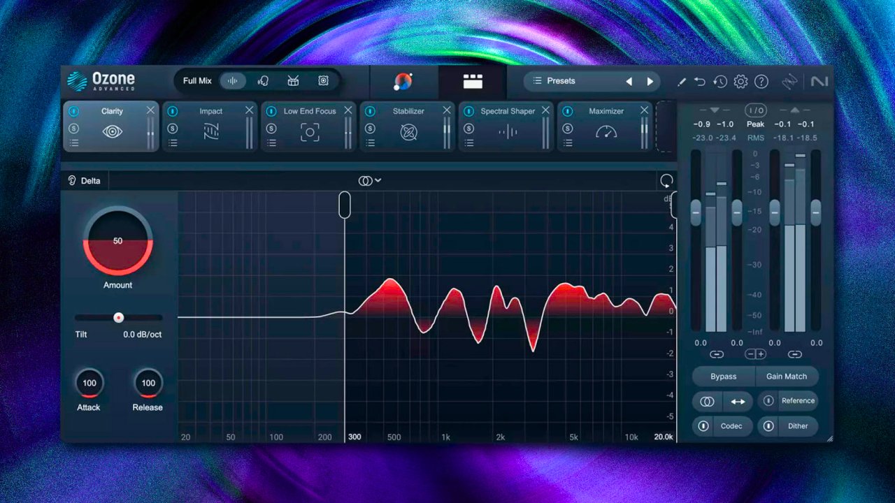Swap channels with the double arrow button
The height and width of the screenshot is (503, 895).
coord(738,402)
